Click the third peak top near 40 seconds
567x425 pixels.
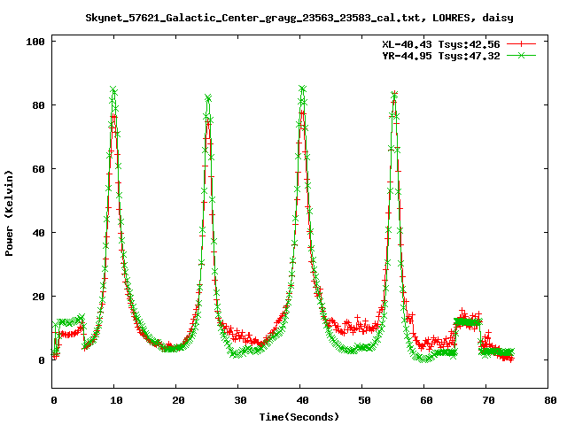pos(303,89)
